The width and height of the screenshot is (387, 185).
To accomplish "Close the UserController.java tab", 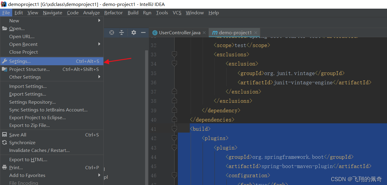I will tap(204, 33).
